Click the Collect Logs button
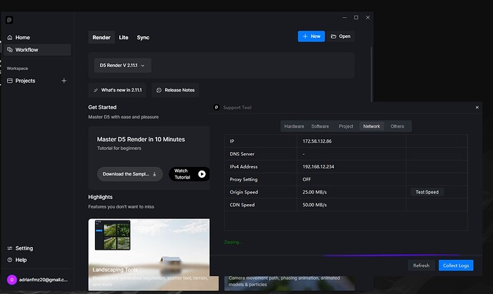The image size is (493, 294). [456, 265]
